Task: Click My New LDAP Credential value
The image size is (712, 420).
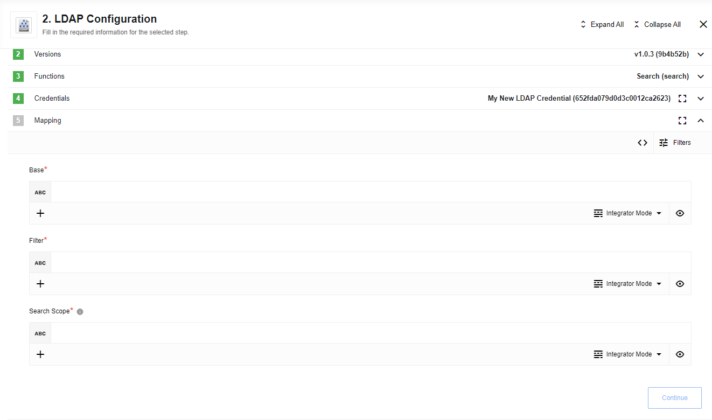Action: point(579,99)
